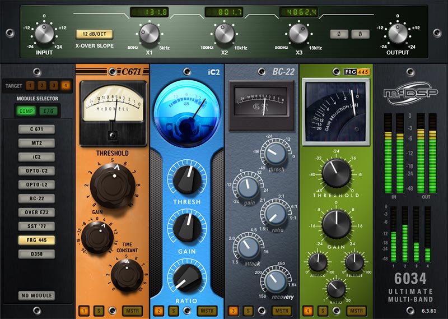This screenshot has width=448, height=319.
Task: Click the FRG 445 THRESHOLD knob
Action: tap(337, 173)
